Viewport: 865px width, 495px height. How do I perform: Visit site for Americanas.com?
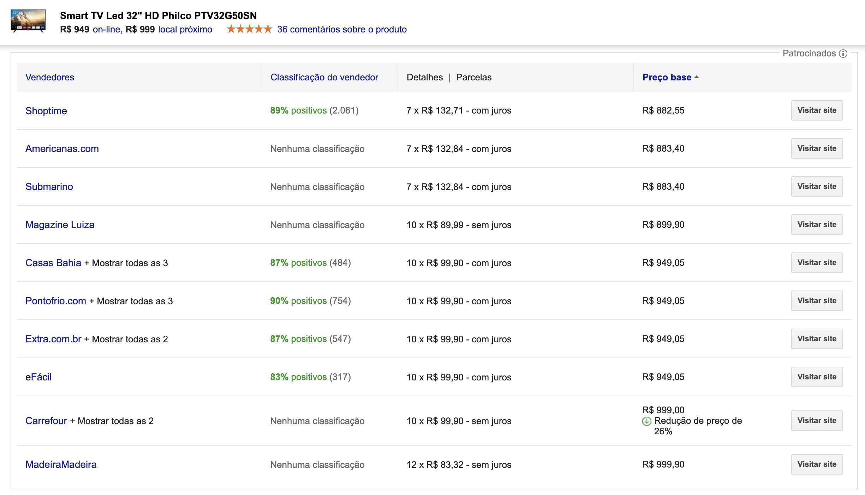click(x=817, y=148)
